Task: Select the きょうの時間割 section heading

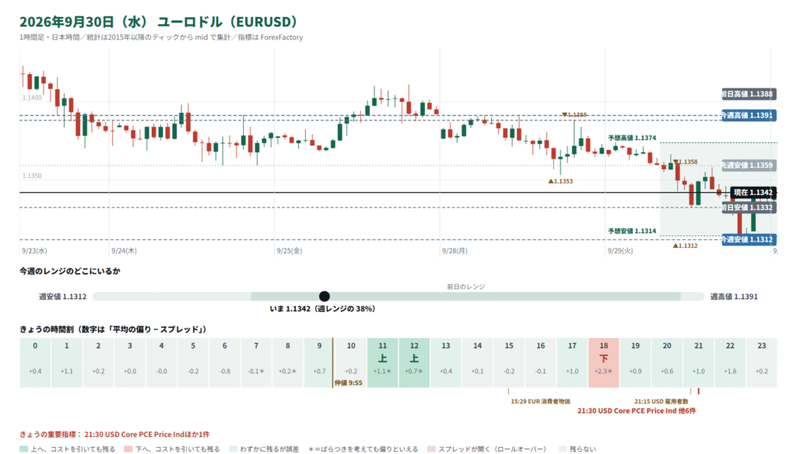Action: (x=114, y=330)
